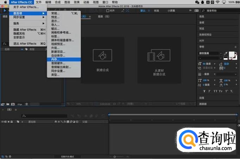Open 常规... preferences

coord(64,13)
